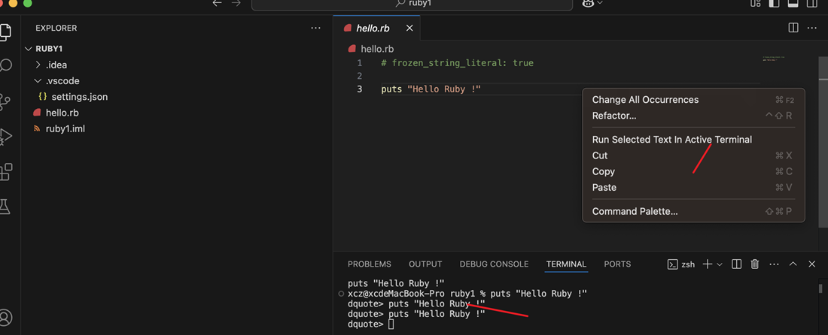Split the hello.rb editor to the right
The height and width of the screenshot is (335, 828).
tap(793, 28)
